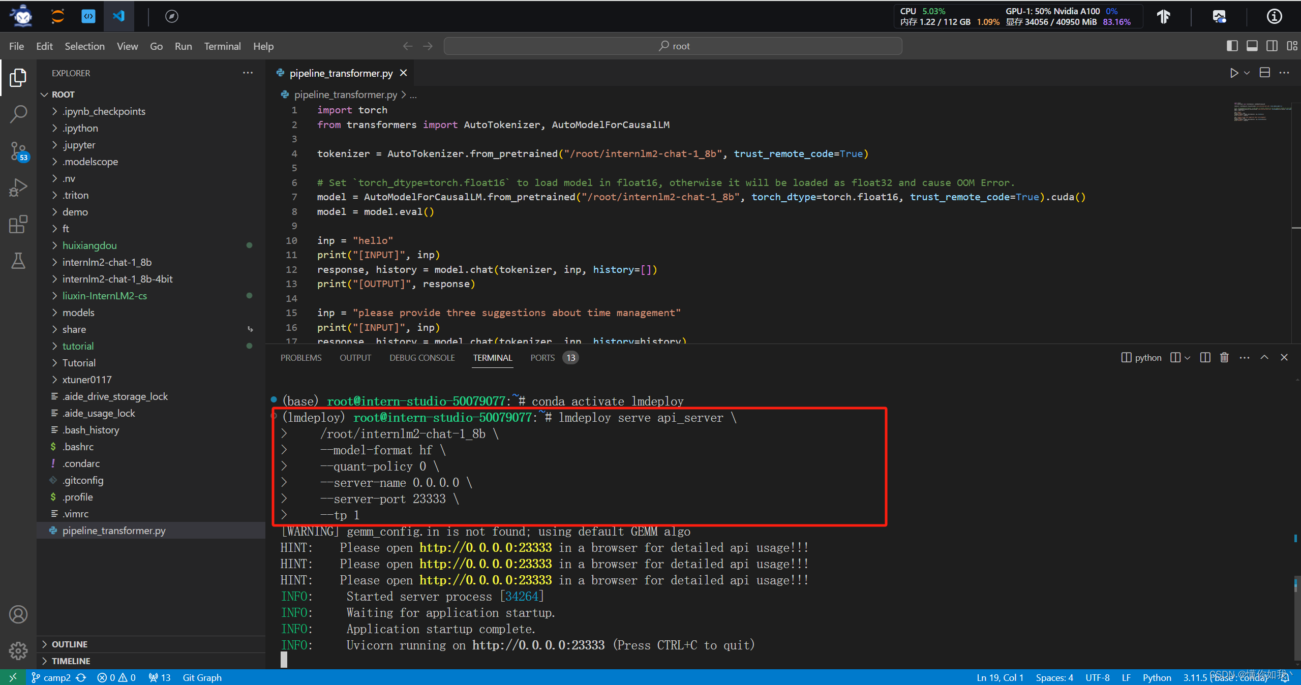
Task: Expand the TIMELINE section
Action: [x=151, y=661]
